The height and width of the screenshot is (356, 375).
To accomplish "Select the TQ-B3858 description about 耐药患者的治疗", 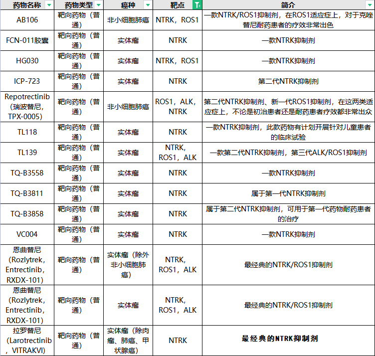I will point(288,214).
